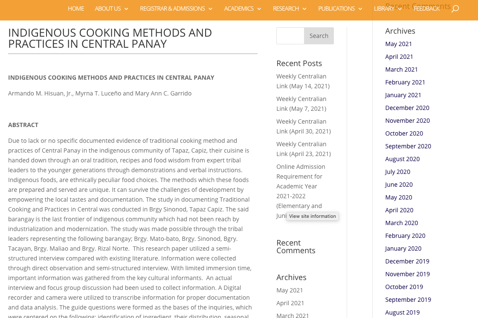Screen dimensions: 478x318
Task: Open the May 2020 archive link
Action: pyautogui.click(x=398, y=197)
